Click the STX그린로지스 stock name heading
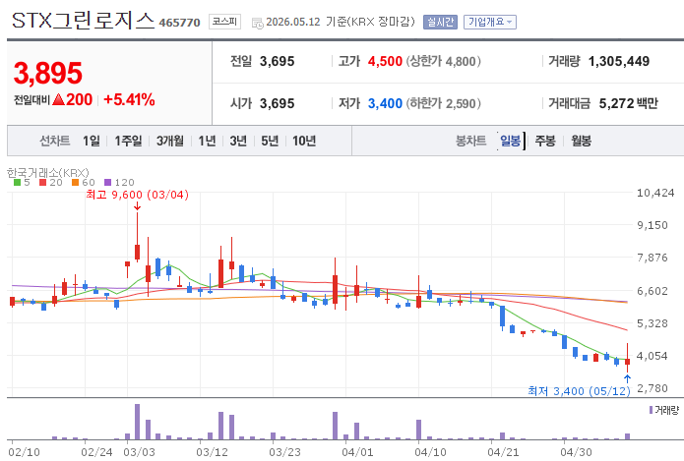This screenshot has width=684, height=461. (x=83, y=21)
